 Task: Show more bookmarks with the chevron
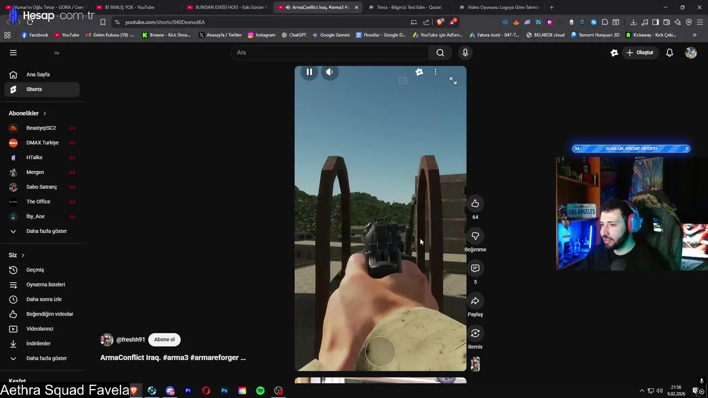coord(694,35)
